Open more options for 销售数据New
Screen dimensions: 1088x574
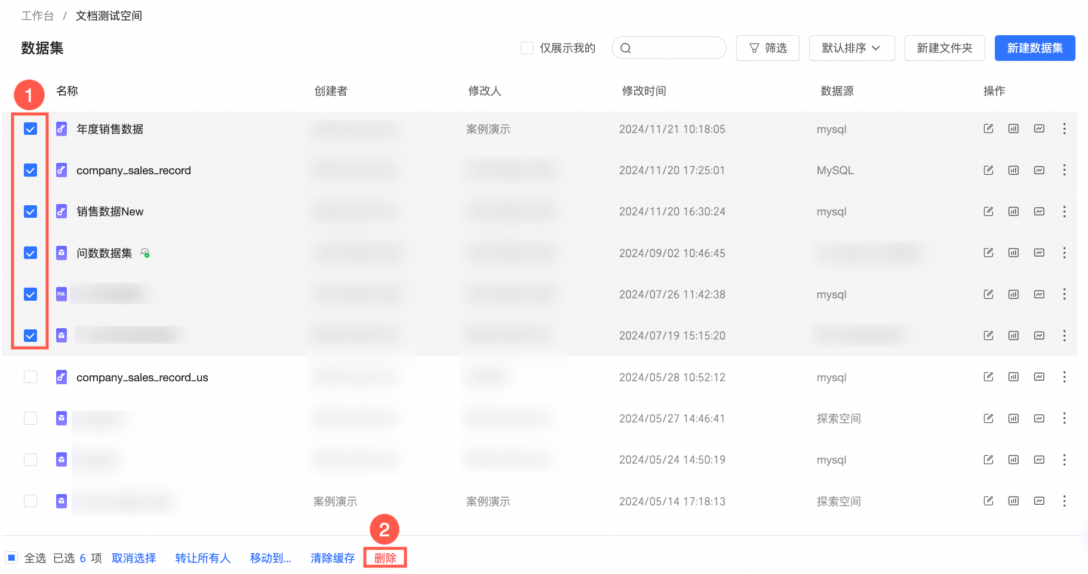tap(1064, 211)
